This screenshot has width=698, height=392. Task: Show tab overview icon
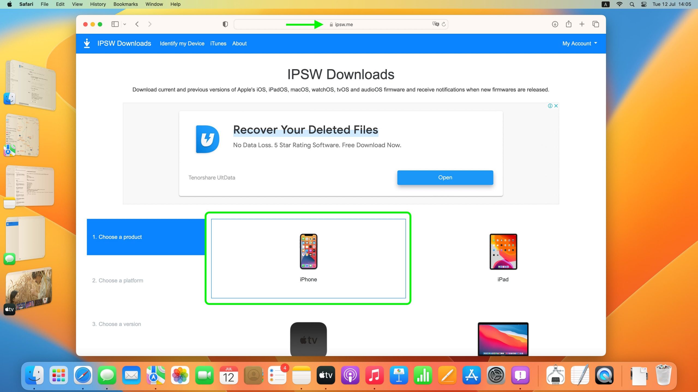[x=596, y=24]
